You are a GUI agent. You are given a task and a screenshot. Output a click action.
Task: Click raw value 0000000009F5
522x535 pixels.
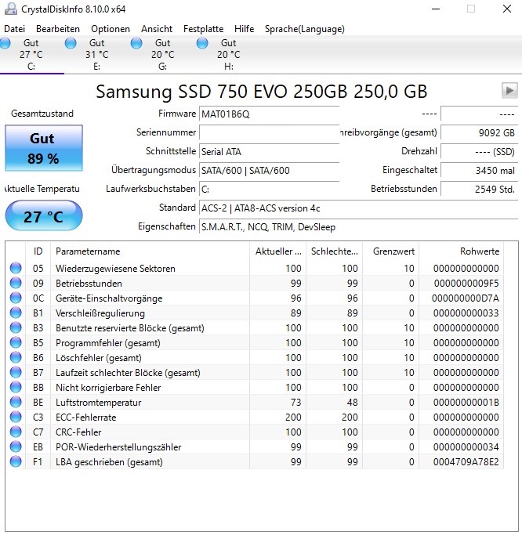466,284
